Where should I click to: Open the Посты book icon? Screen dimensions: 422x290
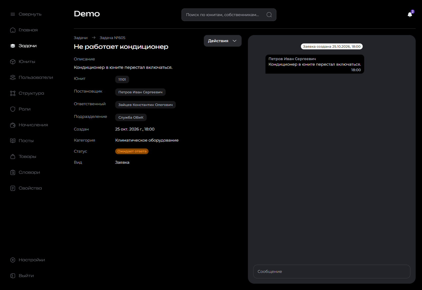13,141
